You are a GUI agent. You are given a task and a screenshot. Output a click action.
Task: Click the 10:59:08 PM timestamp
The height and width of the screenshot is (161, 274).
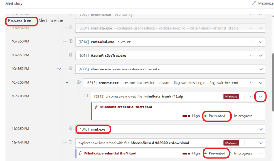tap(20, 96)
